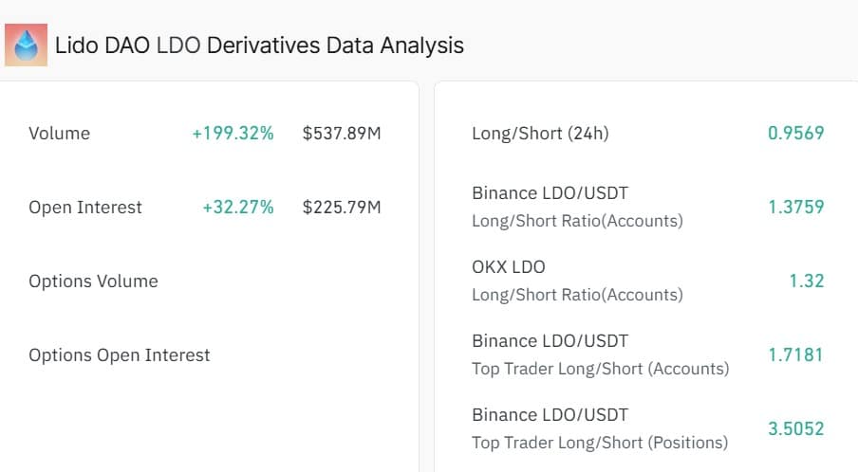The image size is (858, 472).
Task: Click the Lido DAO droplet logo icon
Action: point(26,45)
